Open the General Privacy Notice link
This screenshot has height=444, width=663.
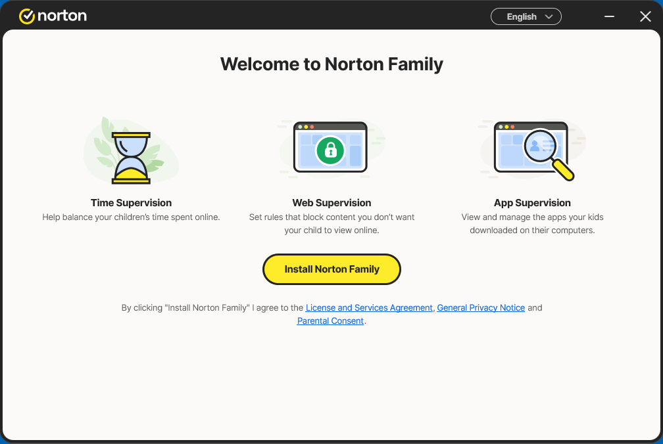coord(481,307)
